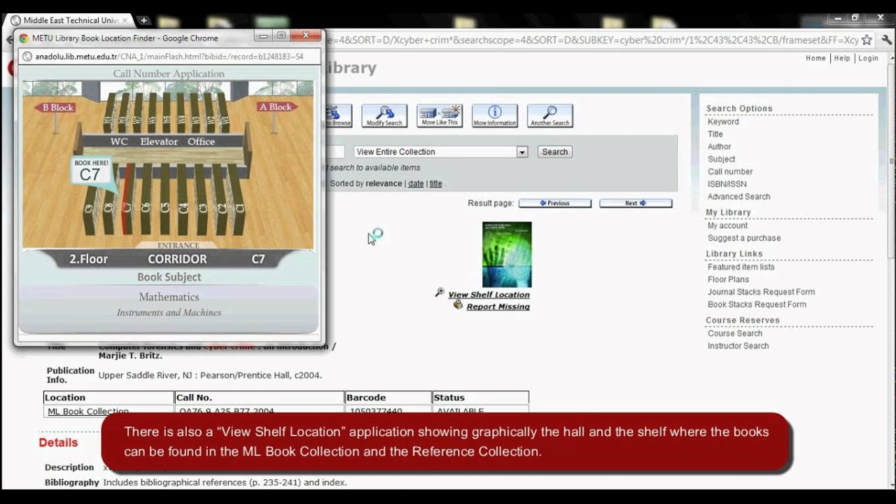This screenshot has height=504, width=896.
Task: Click the Call No. column header
Action: 259,398
